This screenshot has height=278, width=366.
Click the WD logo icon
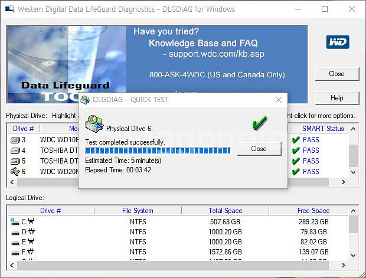pyautogui.click(x=338, y=42)
